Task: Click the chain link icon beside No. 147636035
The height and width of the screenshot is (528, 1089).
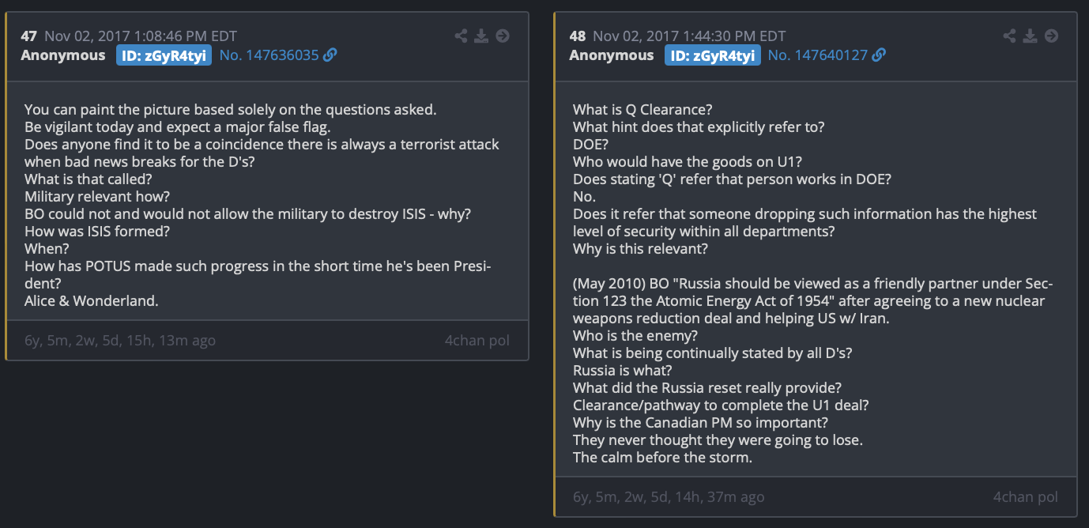Action: (330, 55)
